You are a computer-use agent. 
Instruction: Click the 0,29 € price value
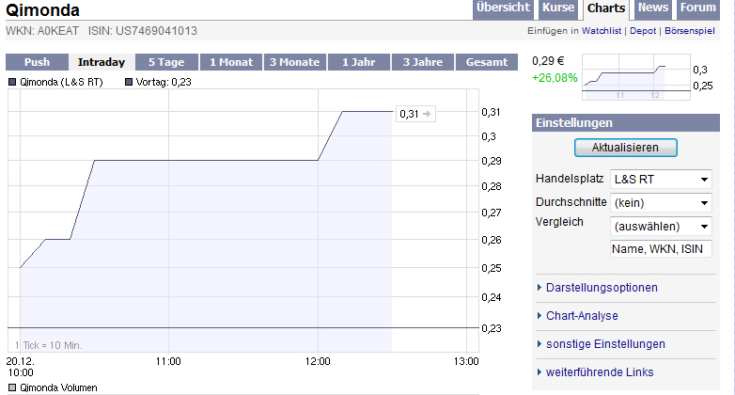[548, 61]
